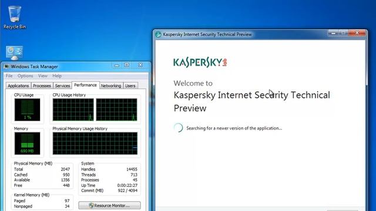Click the Kaspersky window title bar text

pyautogui.click(x=207, y=35)
